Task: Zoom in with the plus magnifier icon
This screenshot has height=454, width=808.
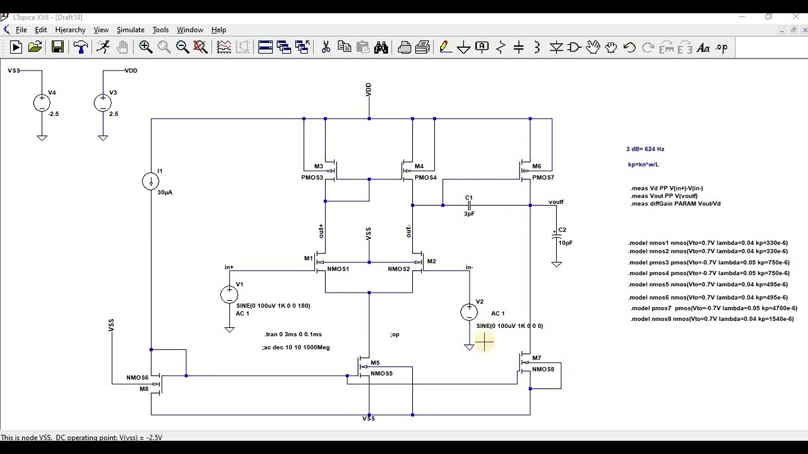Action: (x=146, y=47)
